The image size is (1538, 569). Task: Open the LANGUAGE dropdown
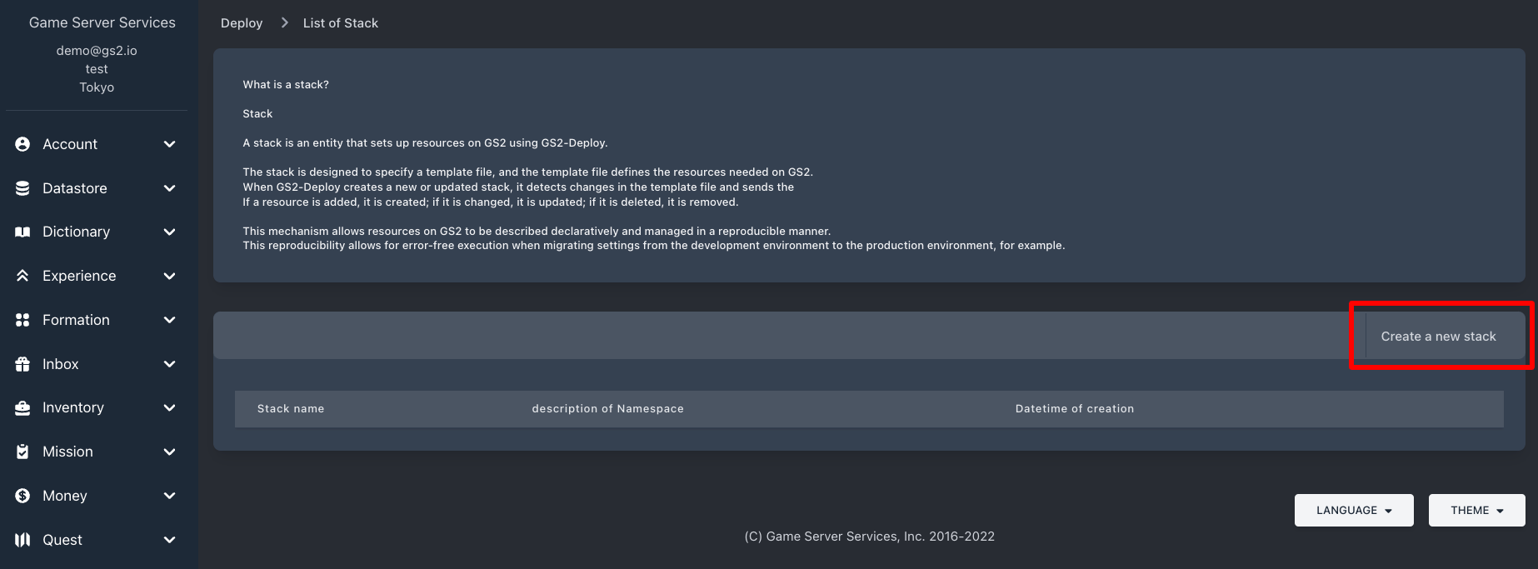1354,510
